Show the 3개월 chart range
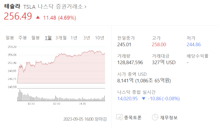223x128 pixels. (x=61, y=37)
